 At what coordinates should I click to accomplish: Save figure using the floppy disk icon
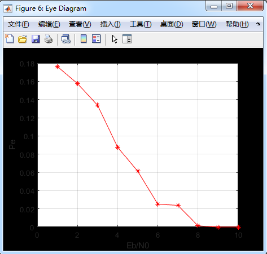click(36, 39)
